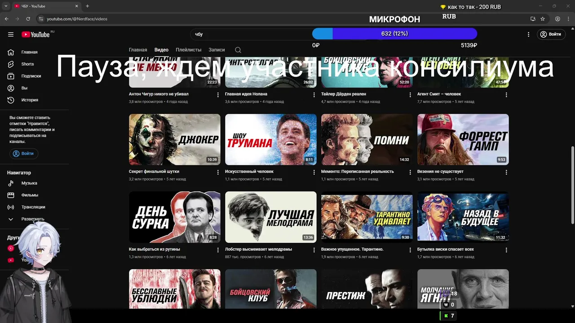
Task: Open the Chrome three-dot menu
Action: pyautogui.click(x=569, y=19)
